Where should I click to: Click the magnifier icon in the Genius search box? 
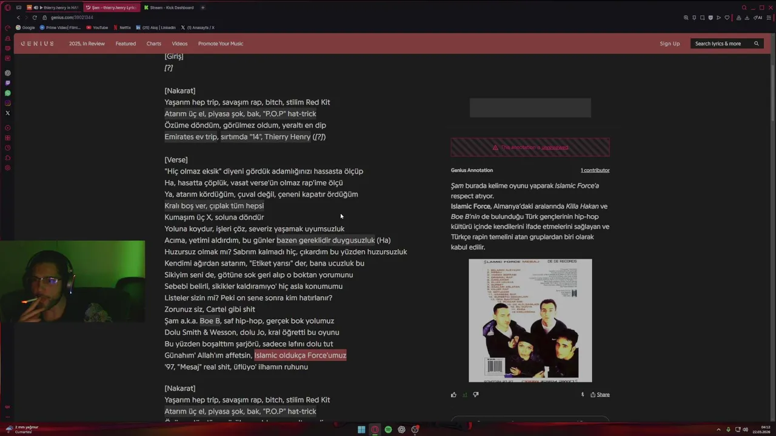[x=756, y=44]
